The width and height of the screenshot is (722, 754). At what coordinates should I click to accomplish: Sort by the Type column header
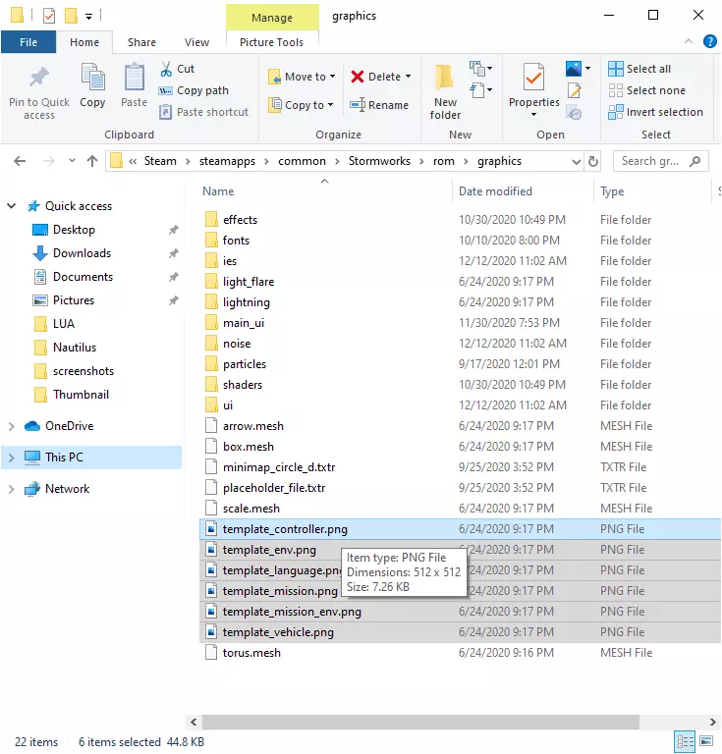point(611,191)
